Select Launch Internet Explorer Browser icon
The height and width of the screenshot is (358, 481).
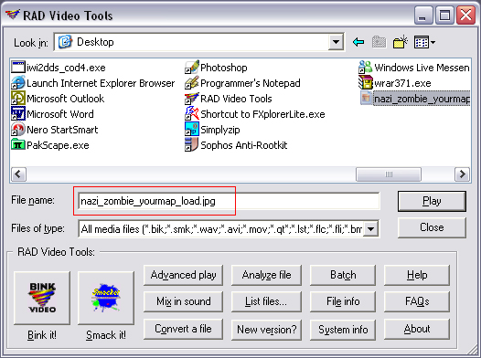click(18, 83)
